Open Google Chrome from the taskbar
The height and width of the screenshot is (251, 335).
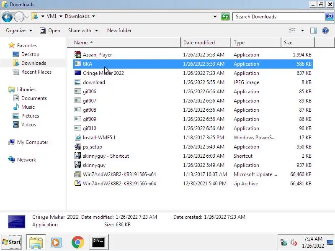[78, 242]
